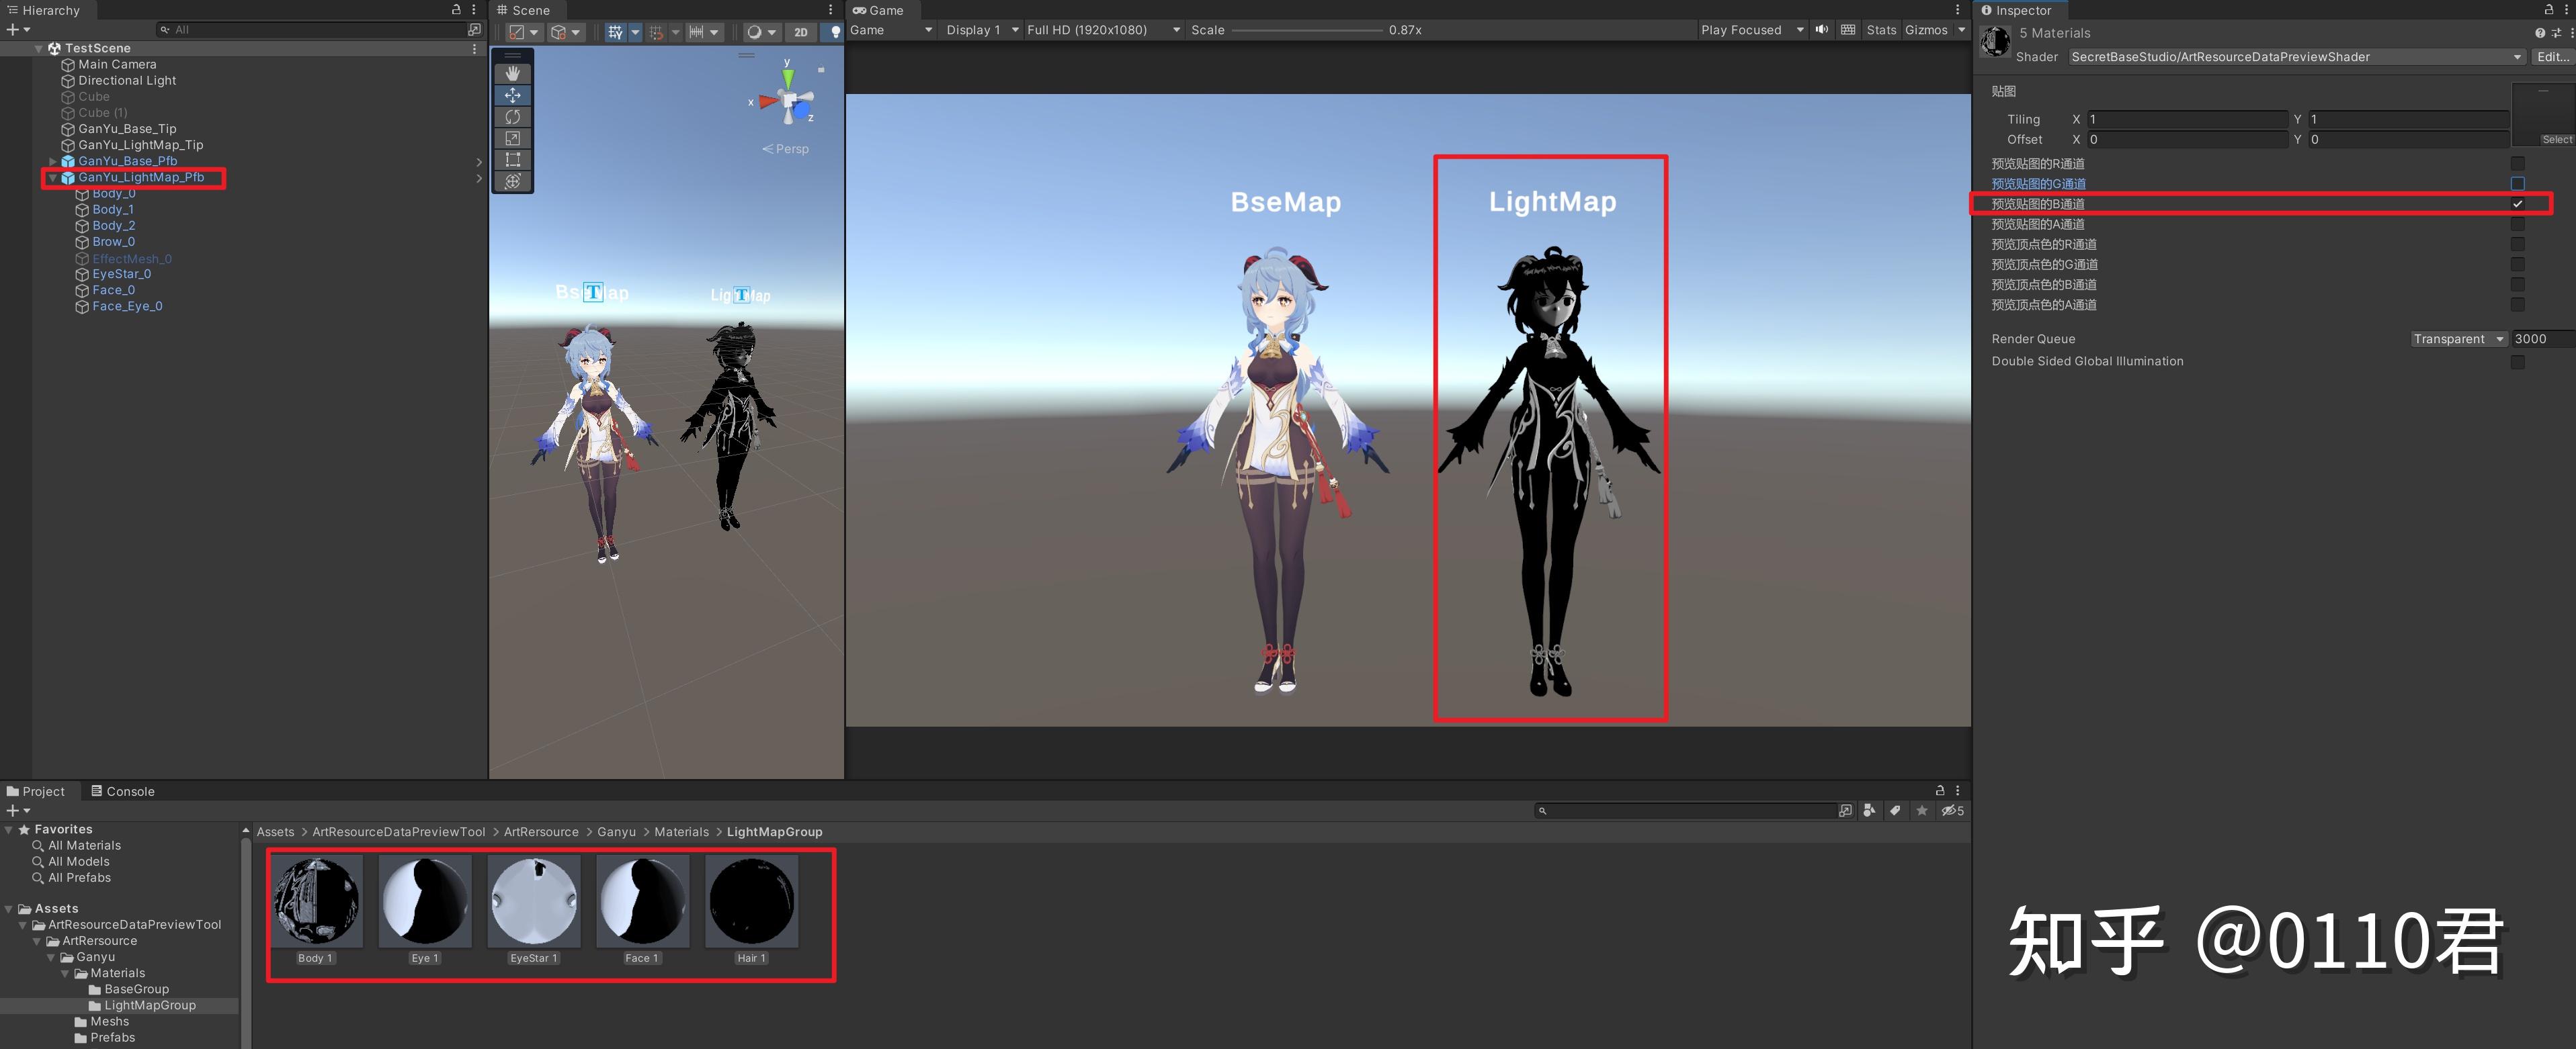Click the shader Edit button

point(2552,57)
